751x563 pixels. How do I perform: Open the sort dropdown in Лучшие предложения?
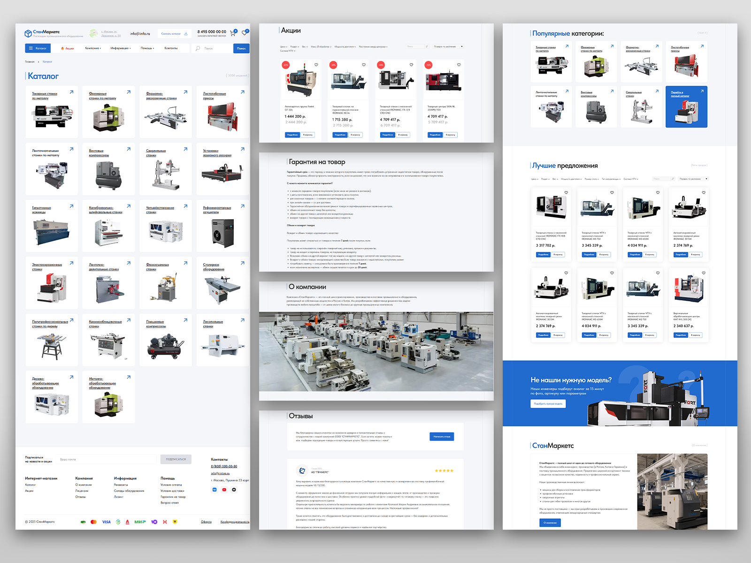[x=693, y=179]
